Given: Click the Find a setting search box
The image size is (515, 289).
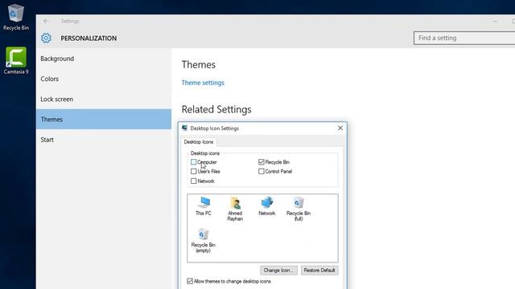Looking at the screenshot, I should (x=464, y=38).
